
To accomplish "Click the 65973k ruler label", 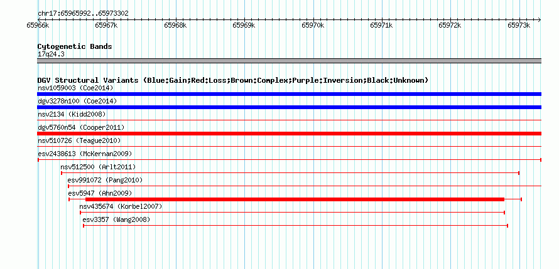I will tap(519, 25).
